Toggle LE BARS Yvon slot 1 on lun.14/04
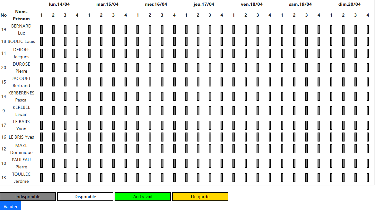The width and height of the screenshot is (376, 210). 41,125
